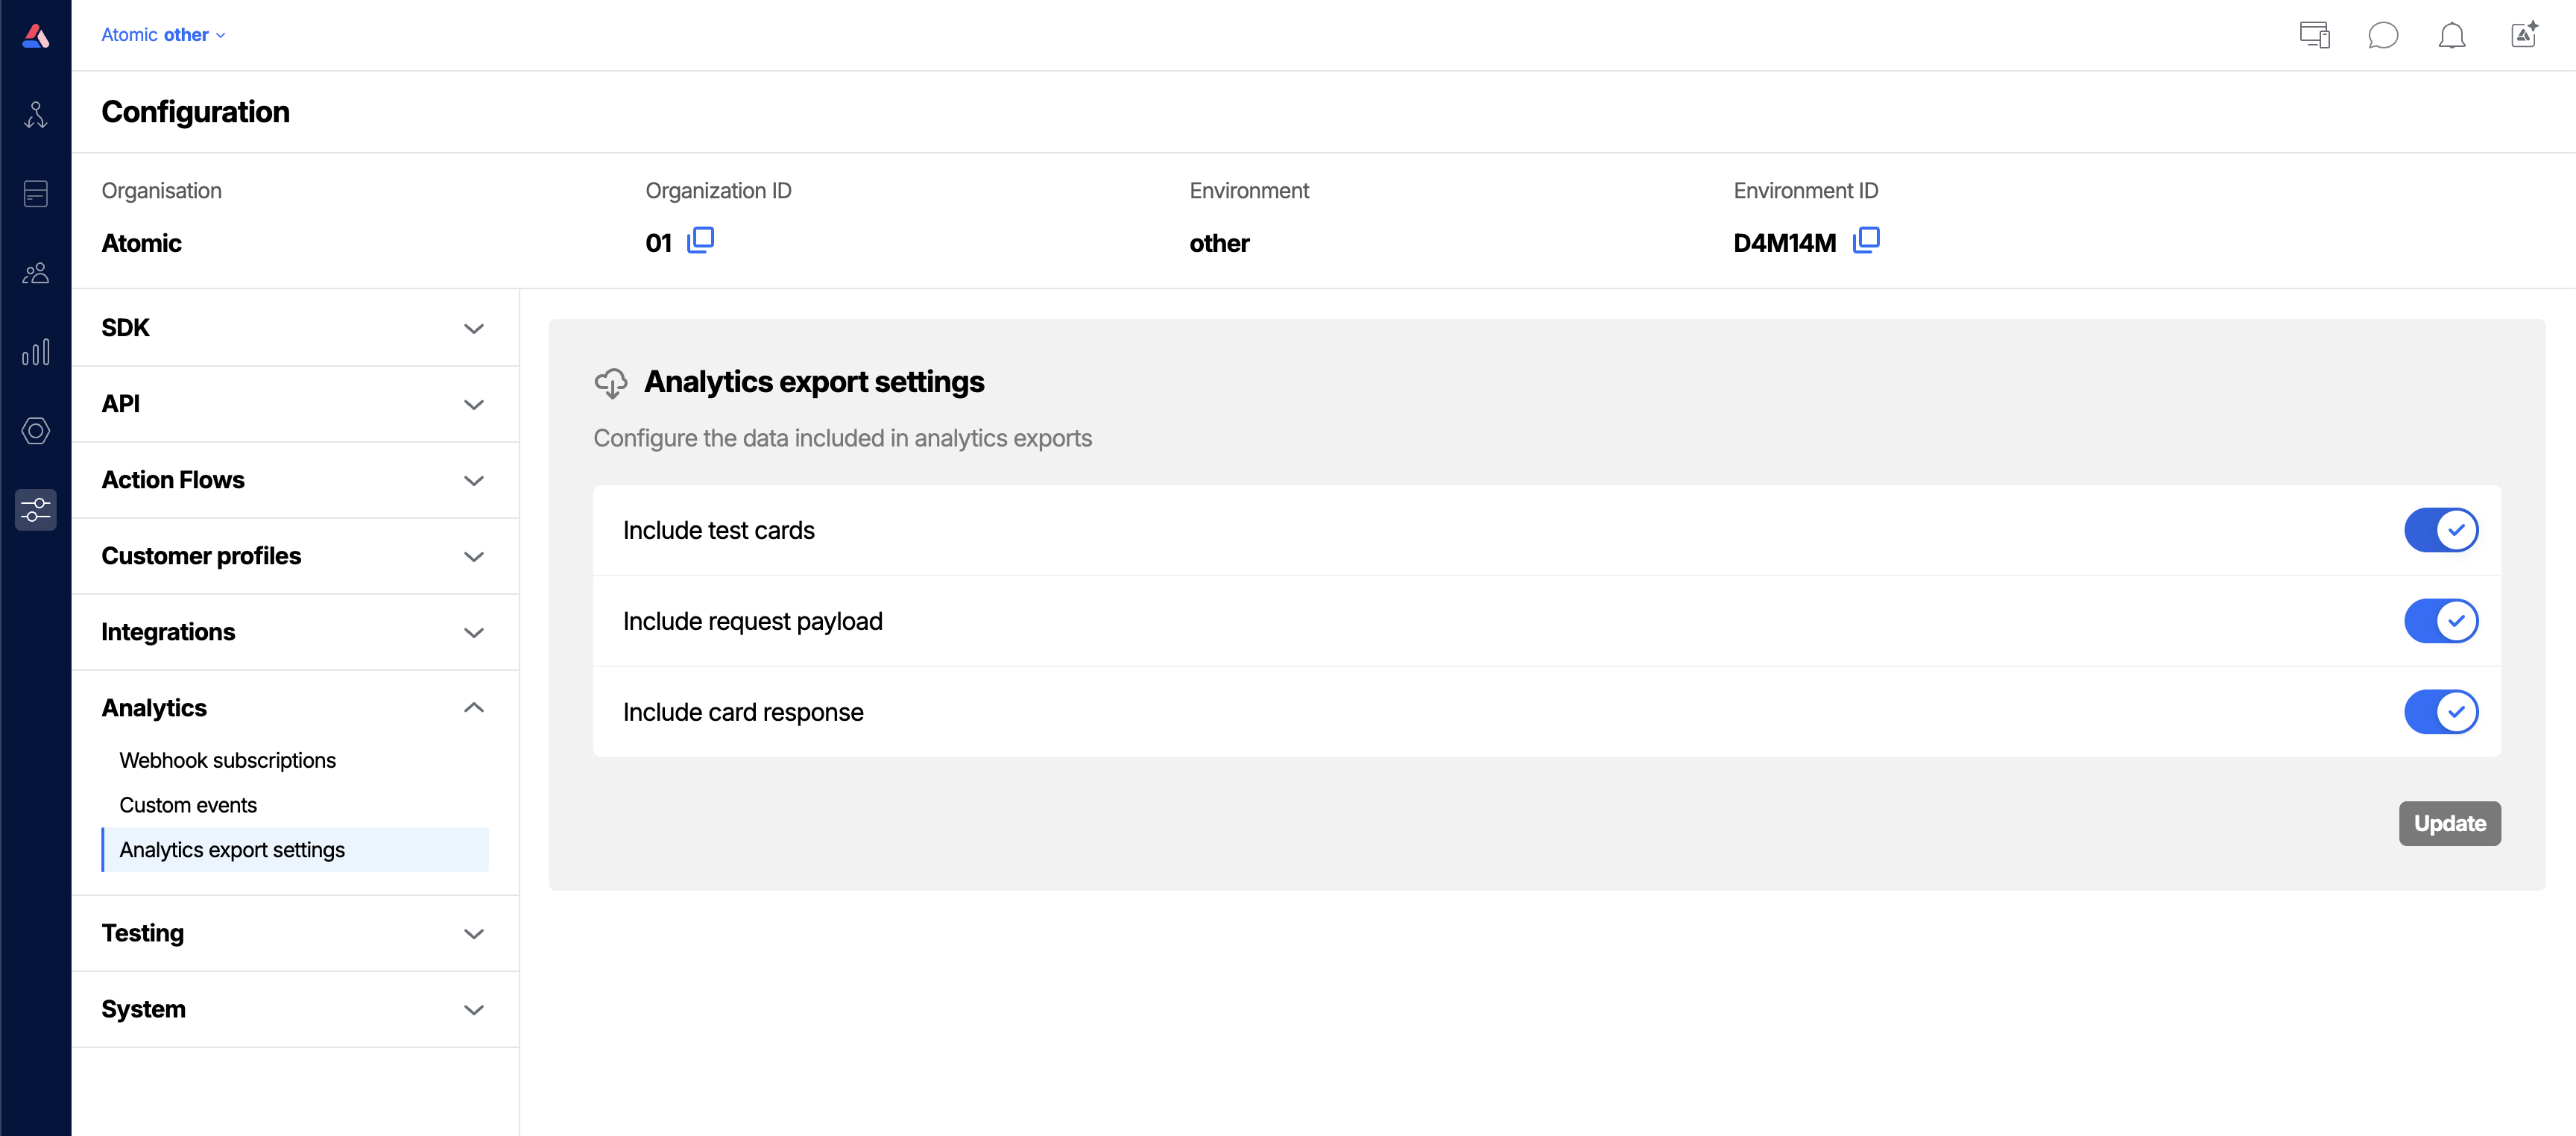The width and height of the screenshot is (2576, 1136).
Task: Click the hexagon settings icon in sidebar
Action: point(36,431)
